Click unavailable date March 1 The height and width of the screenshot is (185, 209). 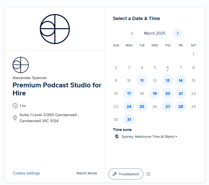point(193,55)
